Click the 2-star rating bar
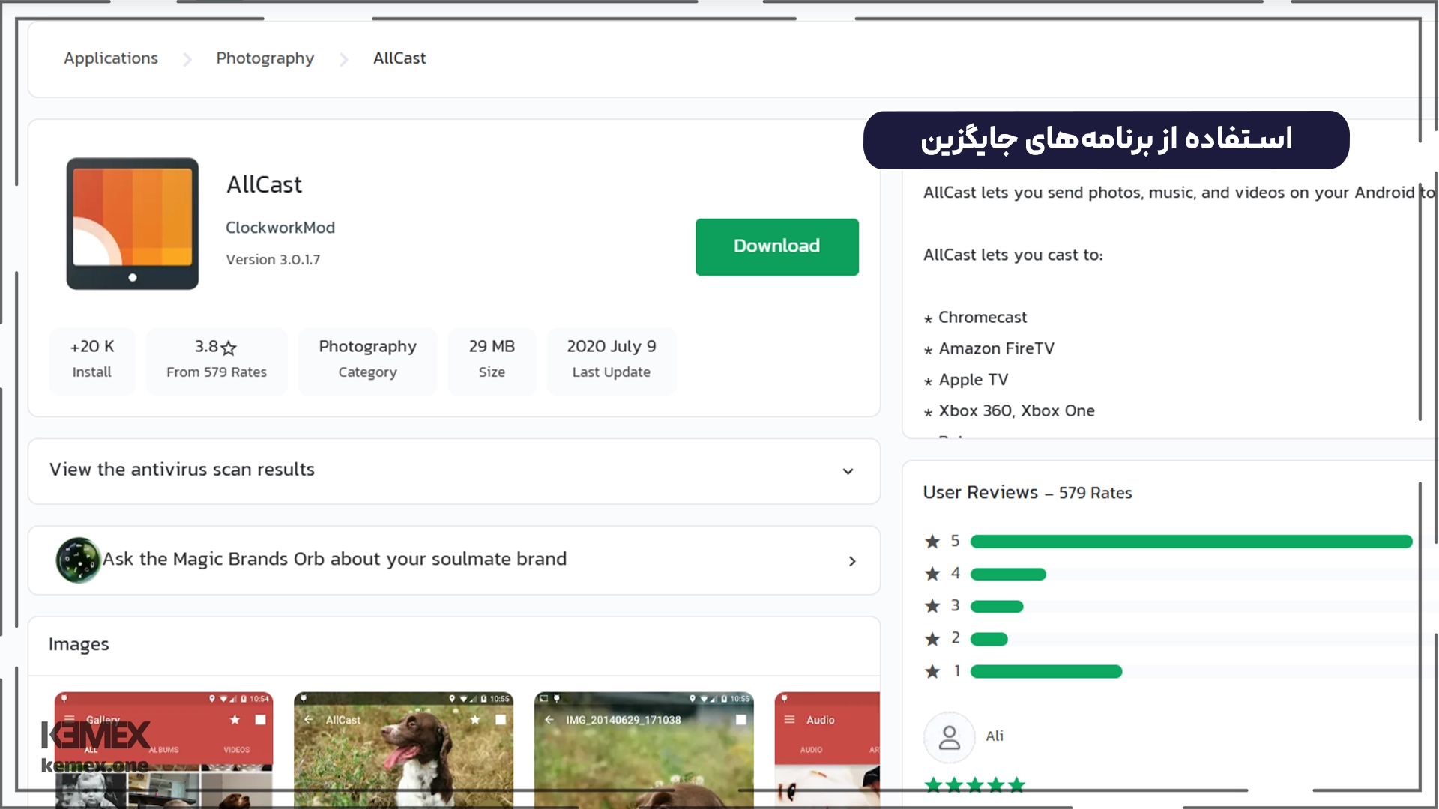 coord(989,640)
